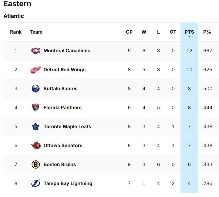Sort by the OT column header
Image resolution: width=219 pixels, height=197 pixels.
coord(173,32)
